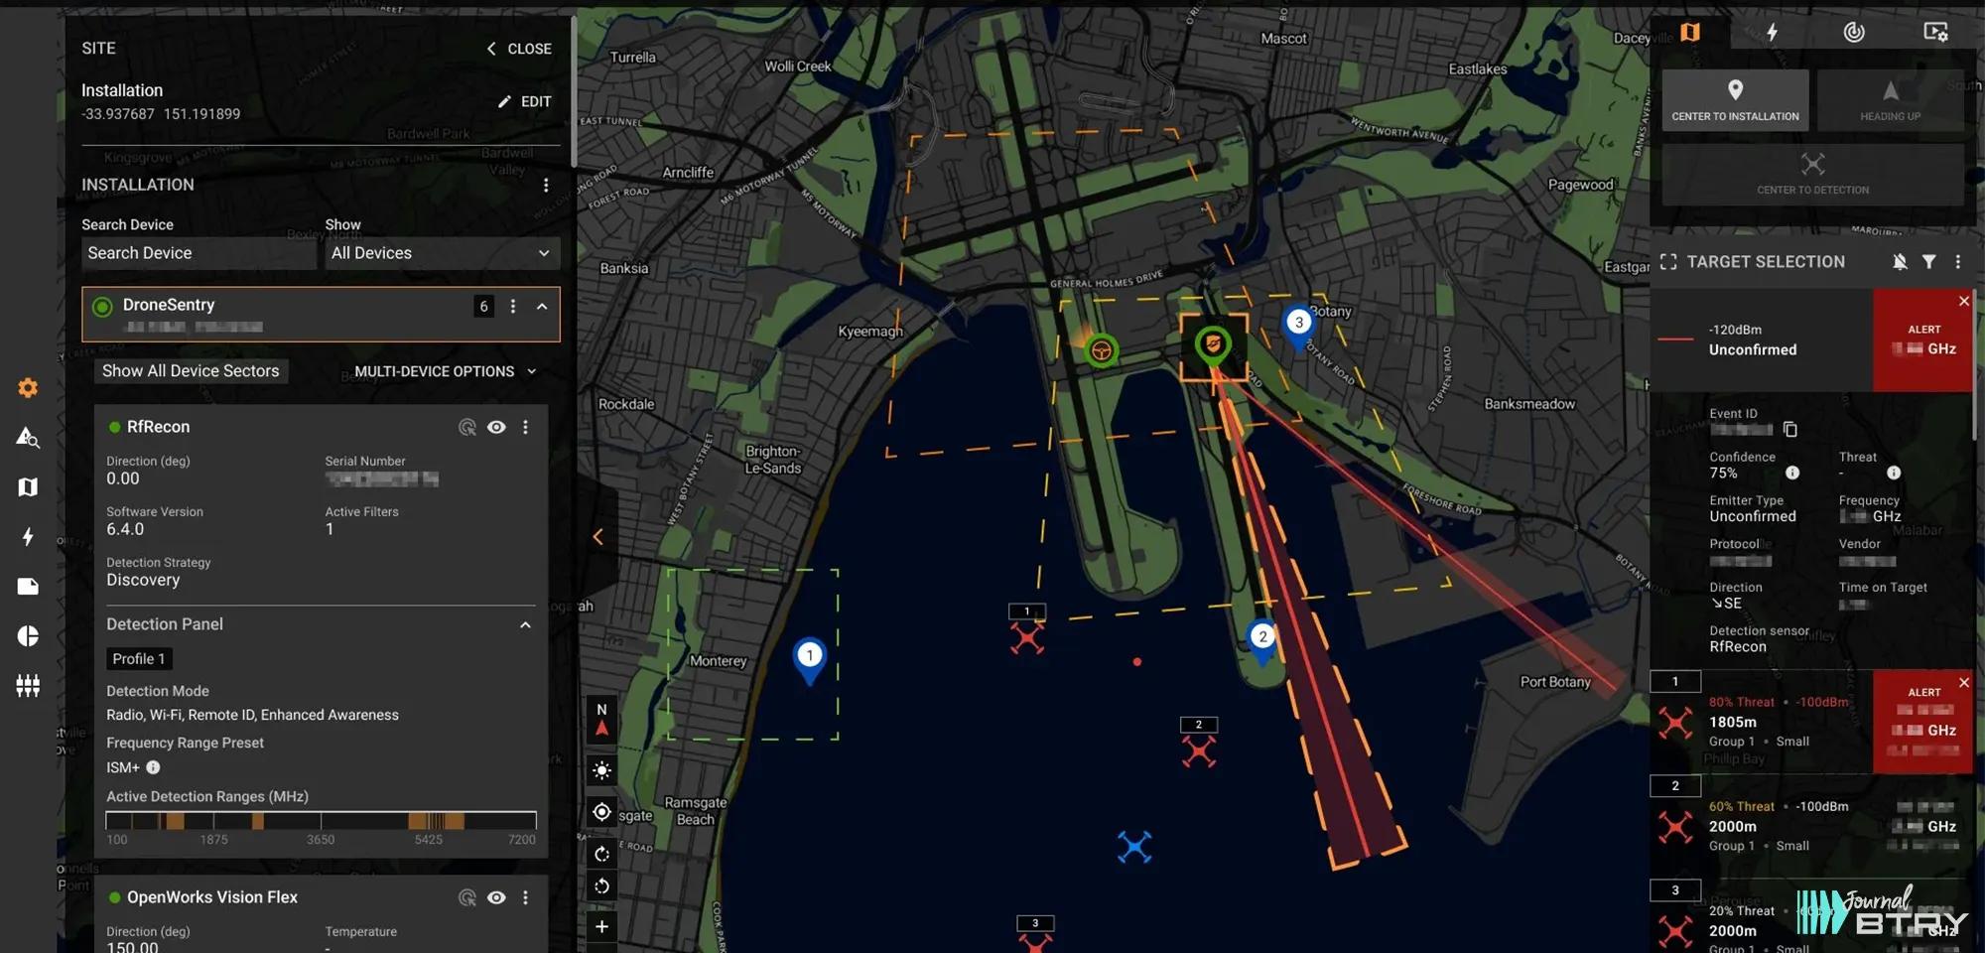The width and height of the screenshot is (1985, 953).
Task: Select the map tab in top-right panel
Action: click(1690, 32)
